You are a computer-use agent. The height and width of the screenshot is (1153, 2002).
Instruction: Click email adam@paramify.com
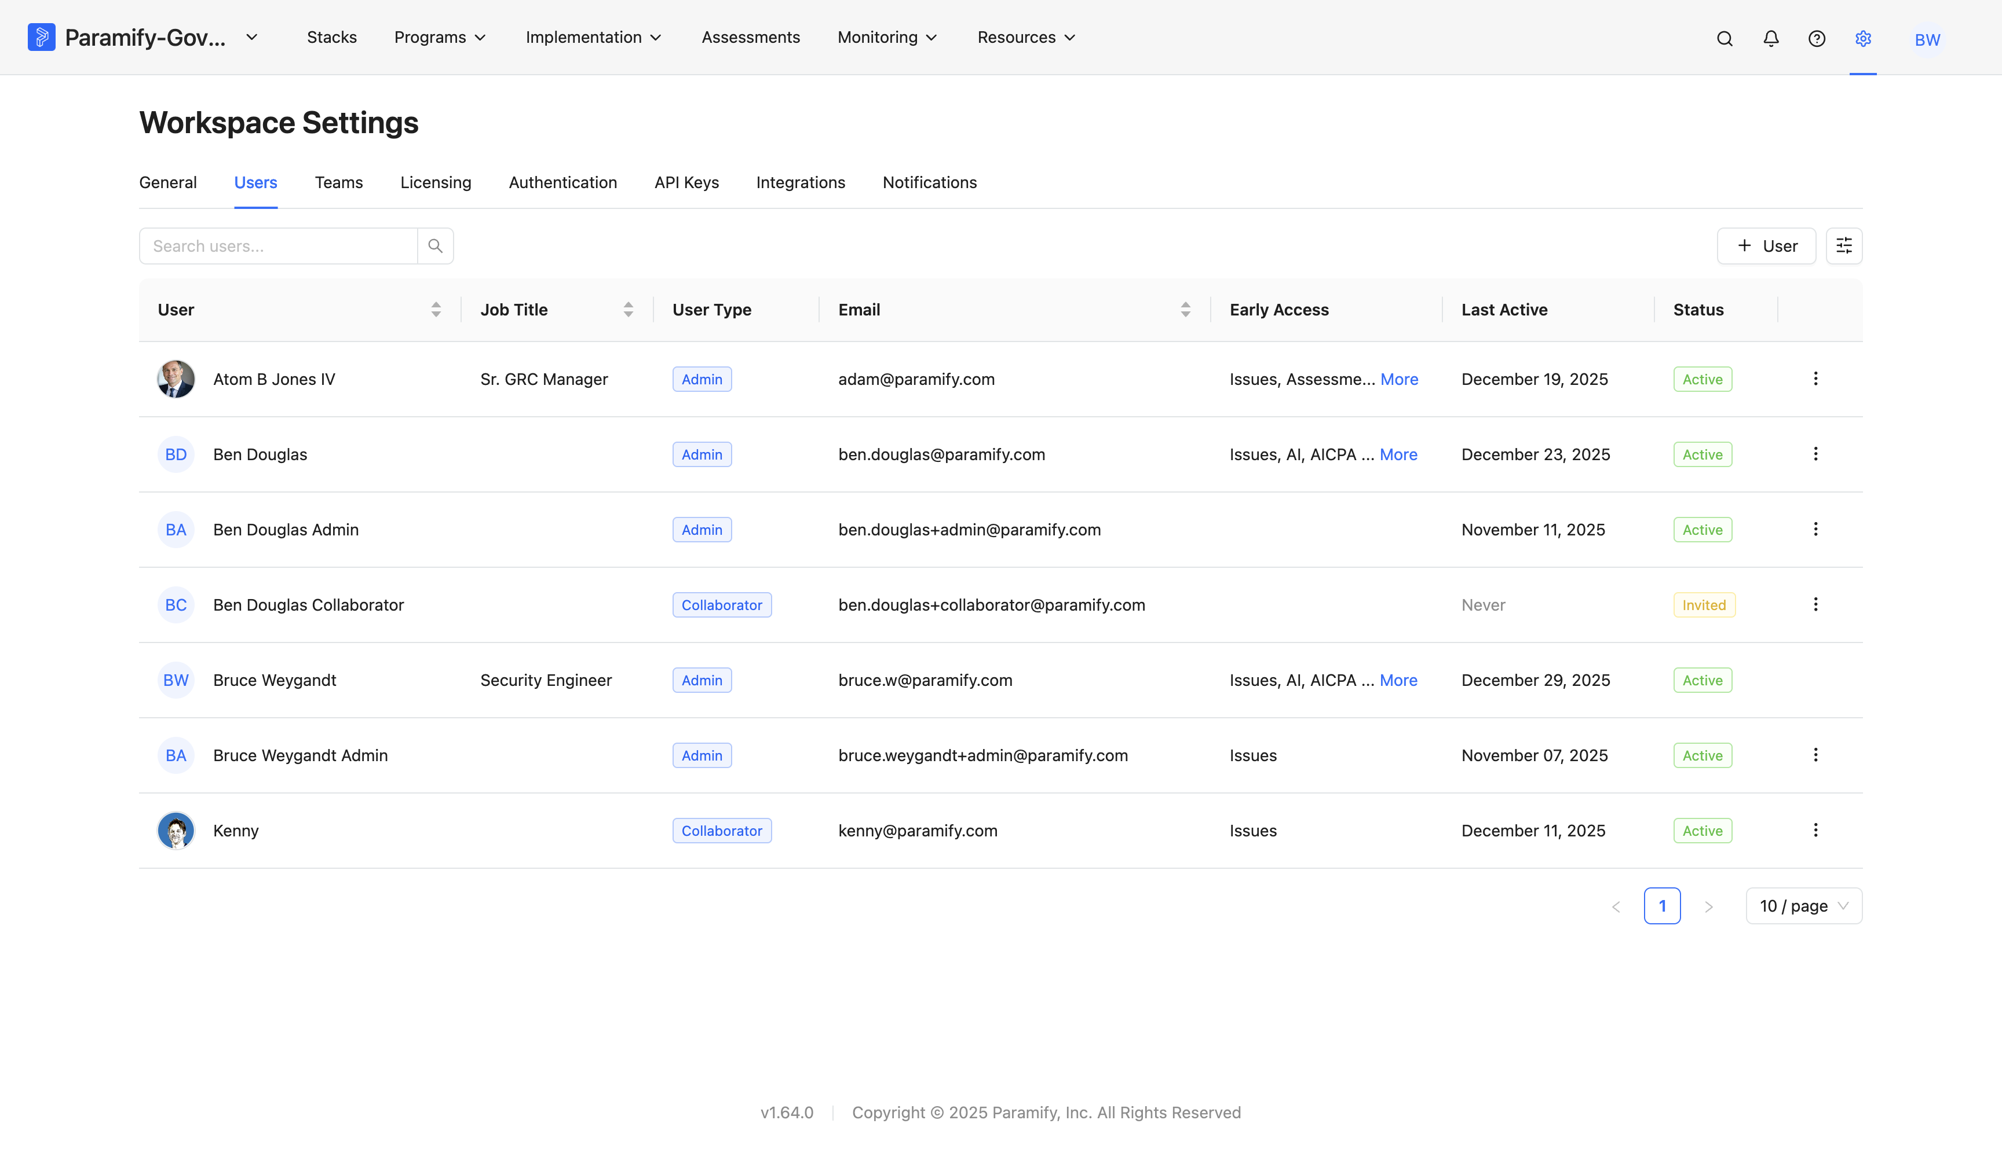coord(916,379)
